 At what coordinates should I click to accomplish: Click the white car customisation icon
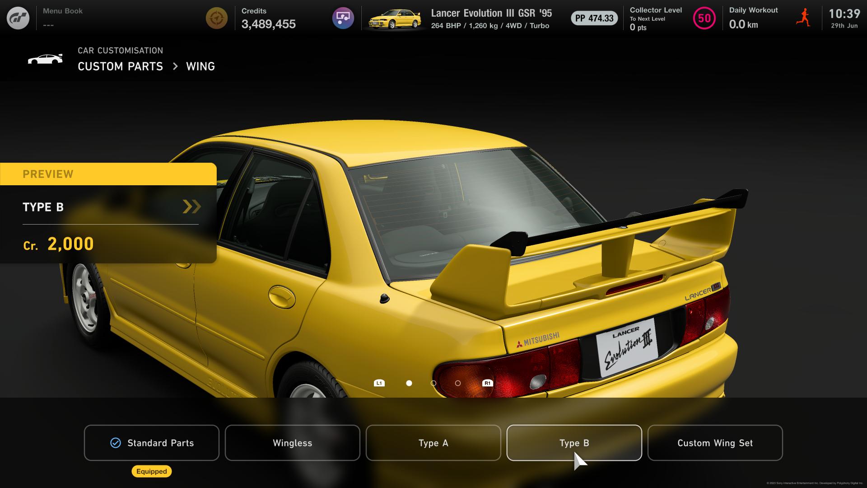[45, 59]
